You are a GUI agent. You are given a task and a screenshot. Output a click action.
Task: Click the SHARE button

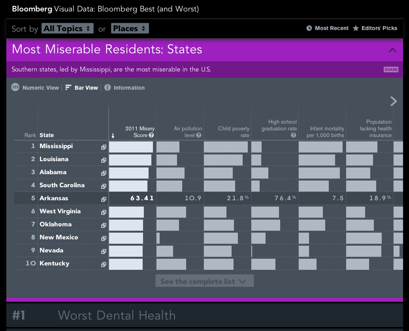click(x=391, y=70)
